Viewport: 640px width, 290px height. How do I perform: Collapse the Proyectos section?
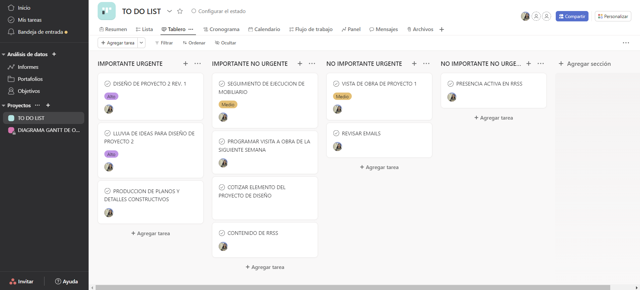[3, 105]
